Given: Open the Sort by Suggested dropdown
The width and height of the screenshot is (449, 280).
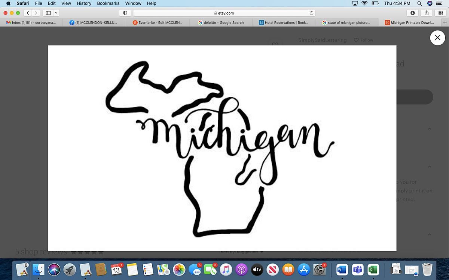Looking at the screenshot, I should 242,252.
